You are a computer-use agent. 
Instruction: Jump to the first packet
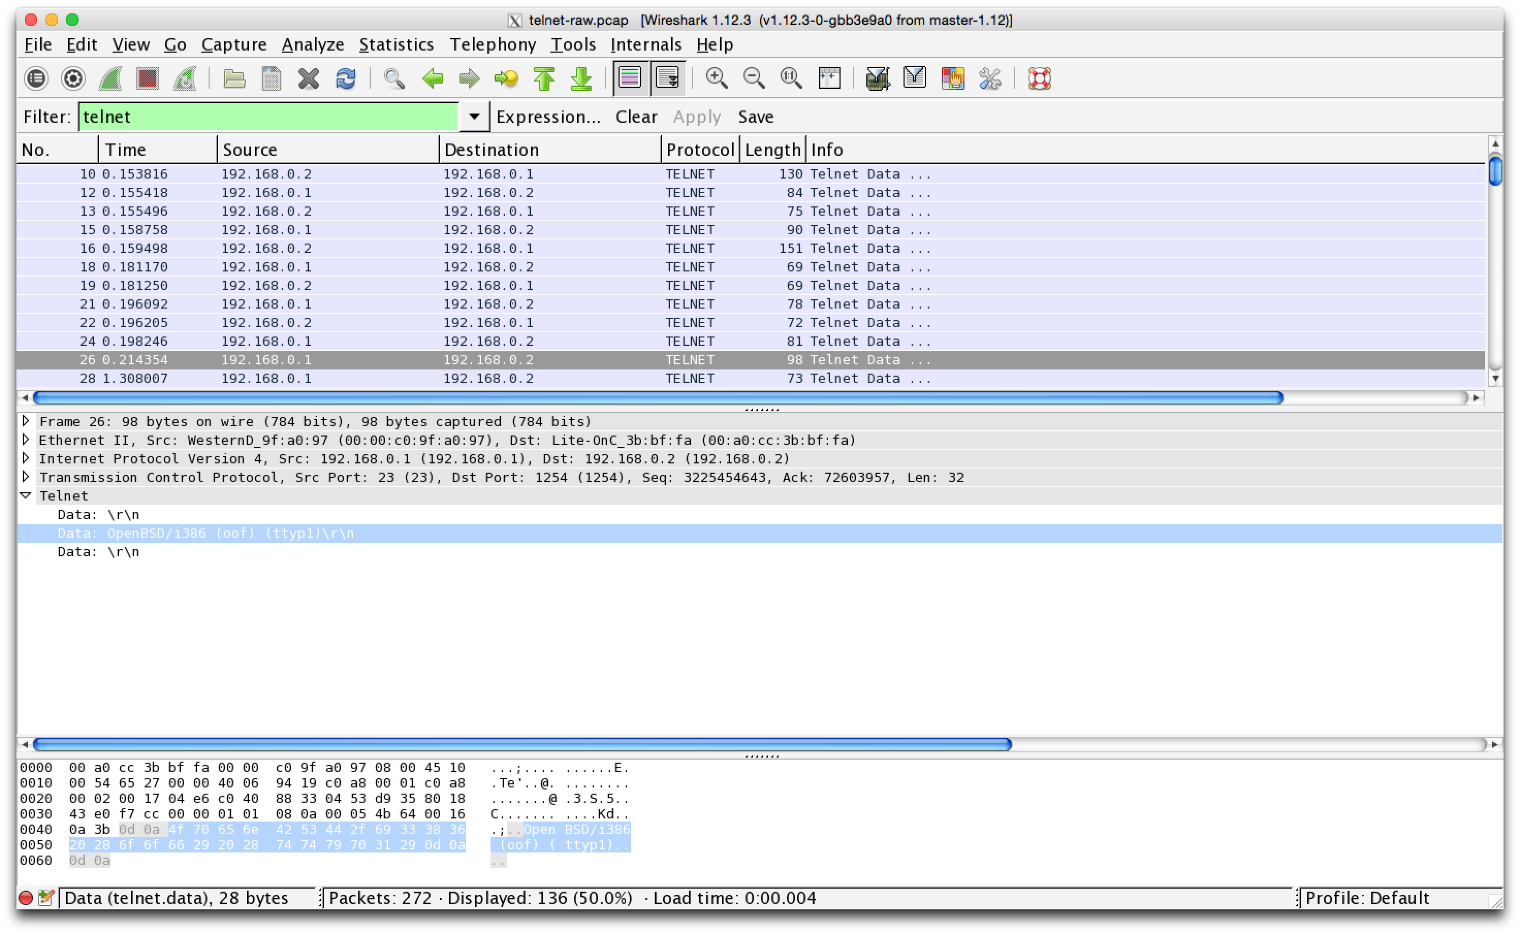click(x=544, y=78)
